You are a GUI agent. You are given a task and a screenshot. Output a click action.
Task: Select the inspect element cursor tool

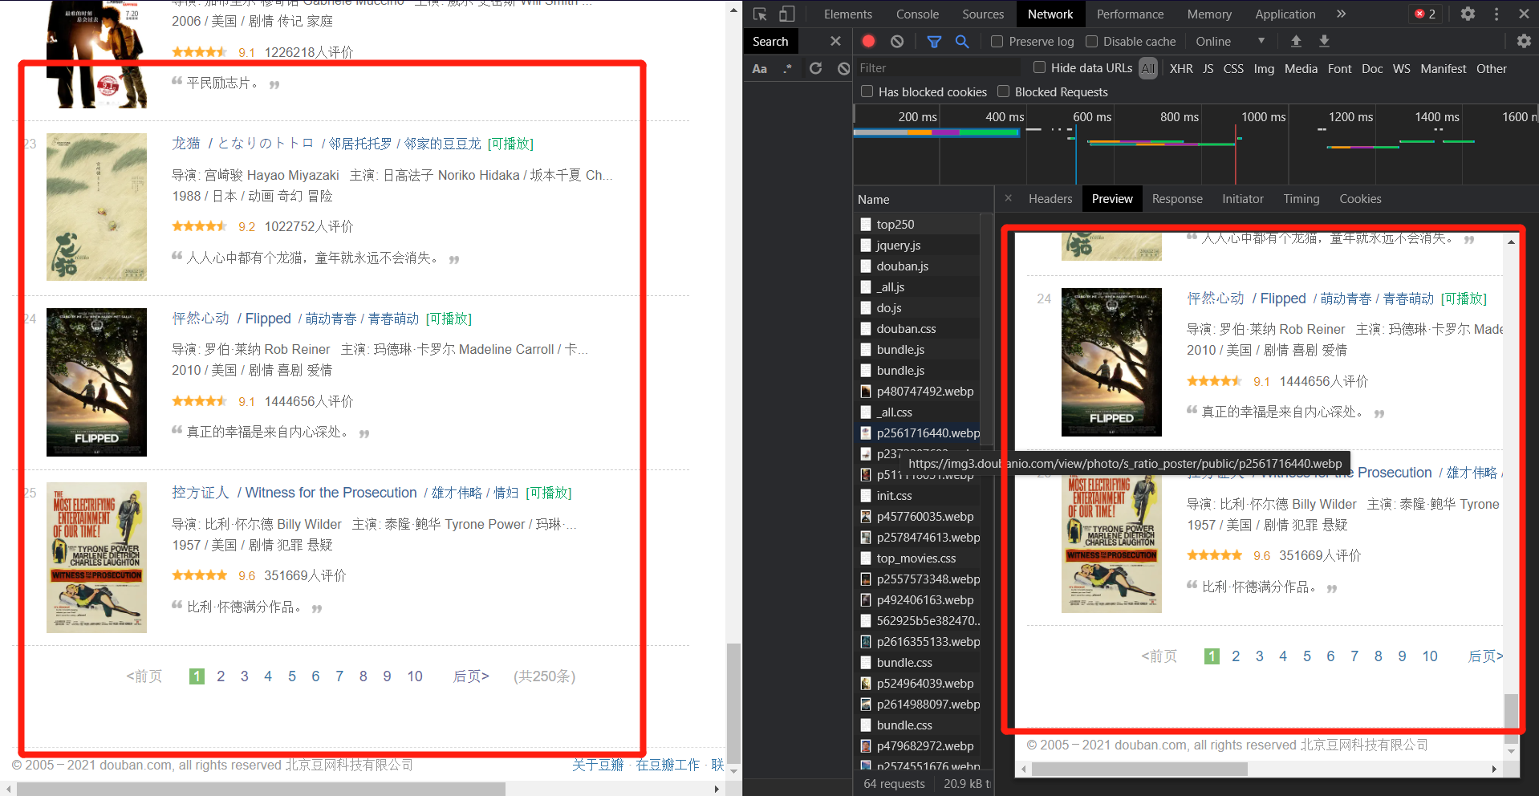click(758, 14)
